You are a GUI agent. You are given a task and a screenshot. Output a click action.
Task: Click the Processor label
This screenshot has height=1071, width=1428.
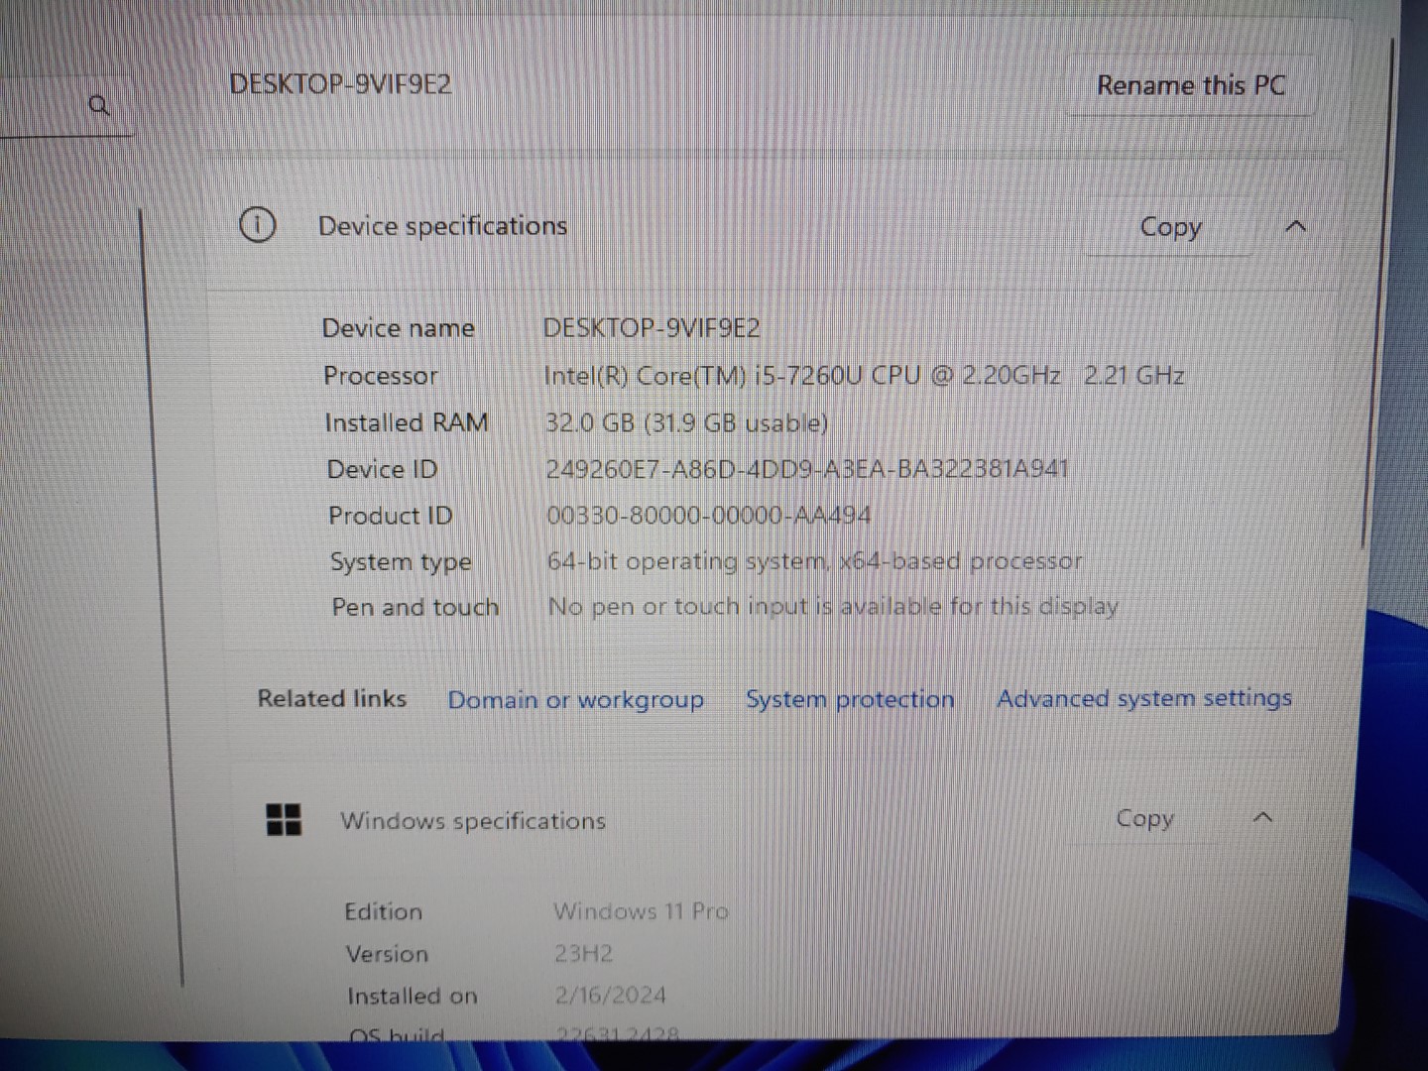pos(380,376)
